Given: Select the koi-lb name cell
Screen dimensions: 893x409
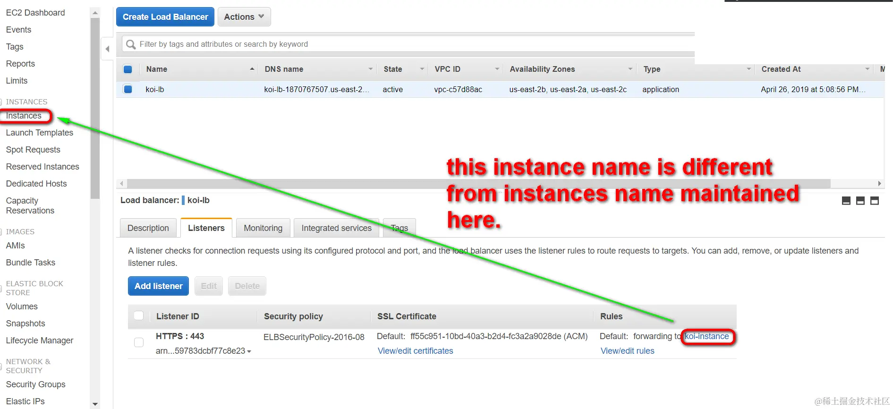Looking at the screenshot, I should click(x=155, y=89).
